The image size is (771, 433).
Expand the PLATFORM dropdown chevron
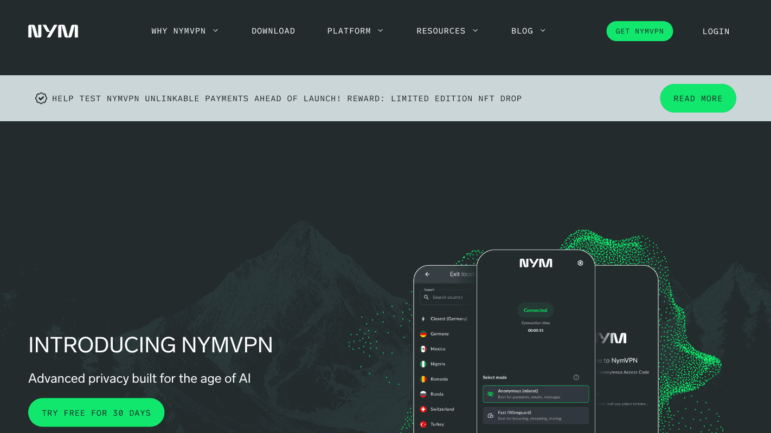[380, 31]
